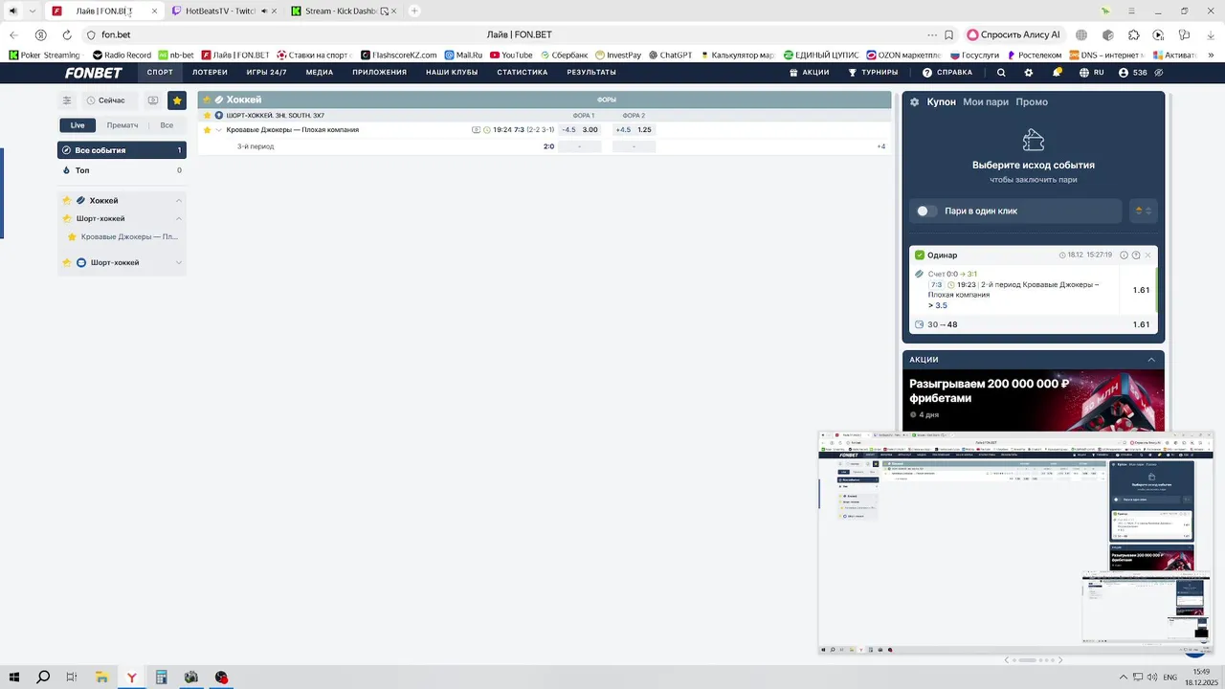Switch to the Мои пари tab

coord(986,102)
